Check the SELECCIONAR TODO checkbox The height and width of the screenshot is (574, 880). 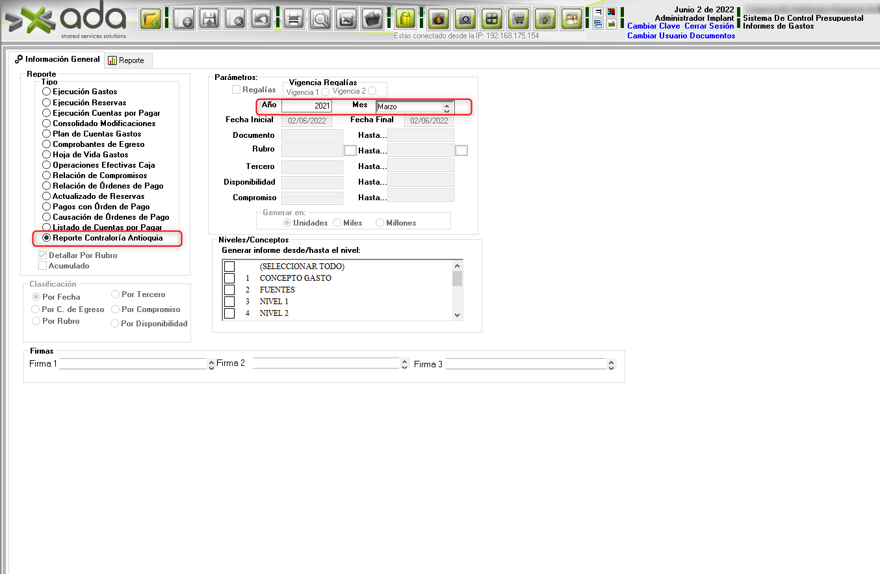tap(229, 267)
